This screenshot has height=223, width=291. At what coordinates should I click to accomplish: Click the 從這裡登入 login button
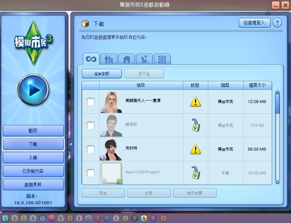[x=254, y=23]
